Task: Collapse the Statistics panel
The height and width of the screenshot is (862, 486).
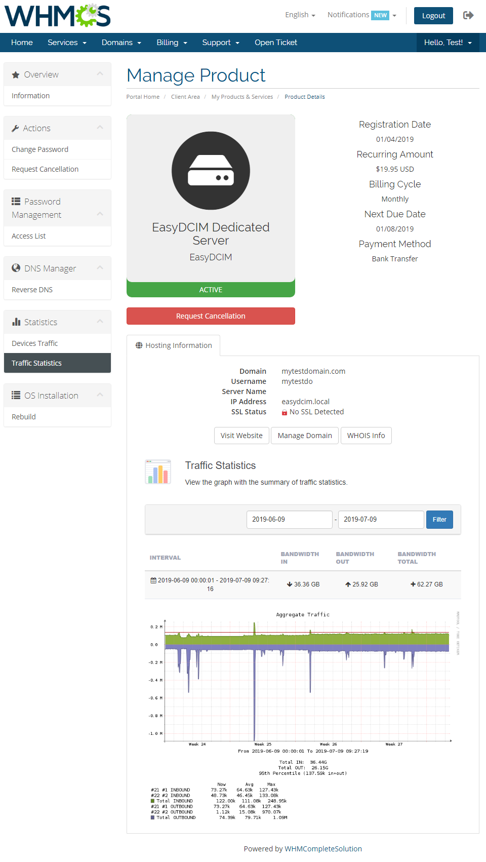Action: point(100,321)
